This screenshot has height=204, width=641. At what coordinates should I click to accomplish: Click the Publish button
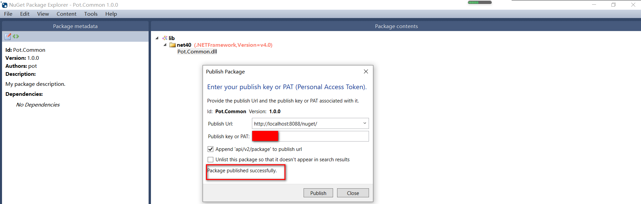click(318, 193)
